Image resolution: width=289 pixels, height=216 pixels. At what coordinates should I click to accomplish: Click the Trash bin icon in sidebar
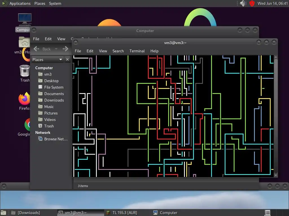[40, 126]
